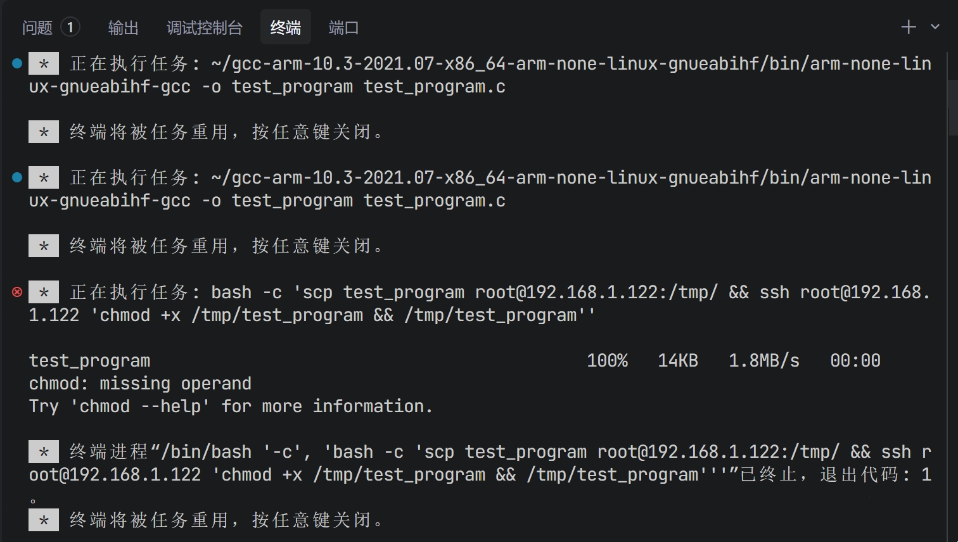
Task: Click the terminal's vertical scrollbar
Action: pos(953,120)
